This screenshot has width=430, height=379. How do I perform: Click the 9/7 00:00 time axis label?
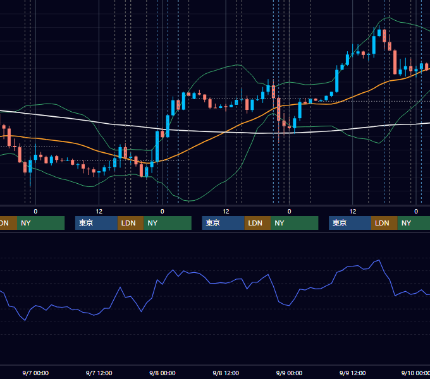(x=35, y=373)
